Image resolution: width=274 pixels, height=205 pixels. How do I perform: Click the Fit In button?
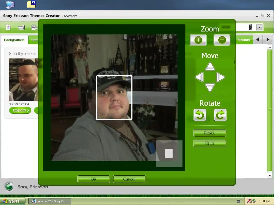[210, 143]
